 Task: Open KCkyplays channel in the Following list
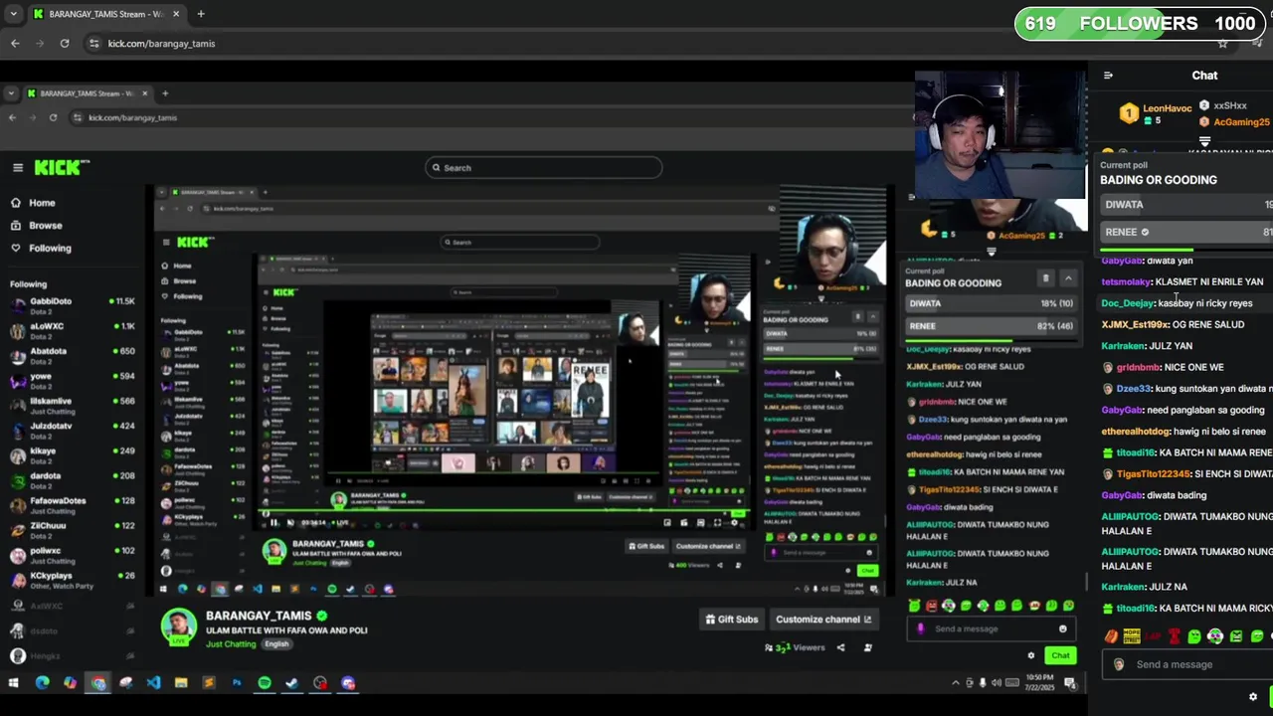(72, 579)
